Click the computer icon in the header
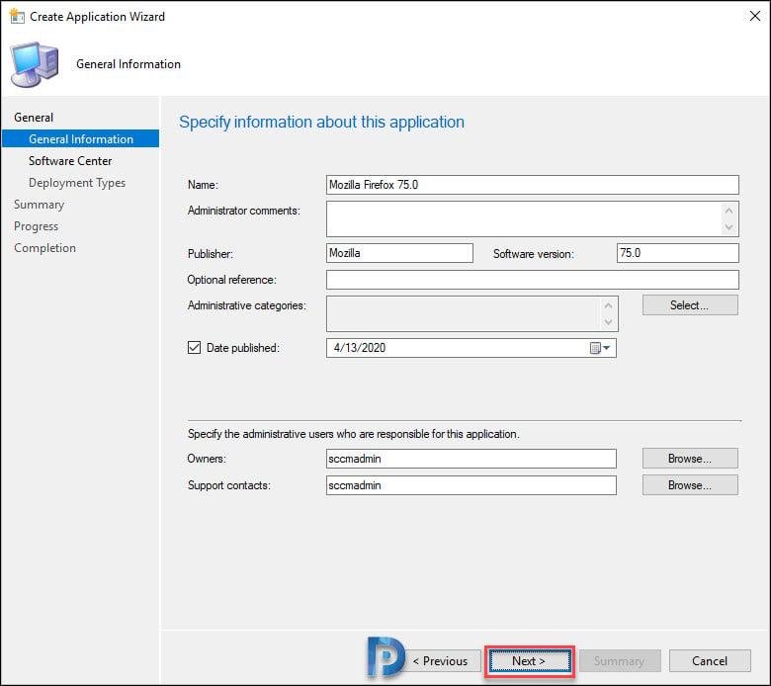The height and width of the screenshot is (686, 771). pos(34,65)
